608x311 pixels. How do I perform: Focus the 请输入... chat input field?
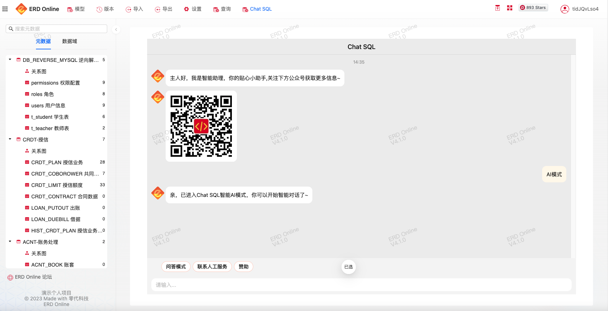[362, 285]
